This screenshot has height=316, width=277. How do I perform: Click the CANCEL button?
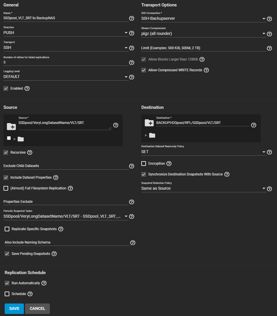pyautogui.click(x=37, y=309)
